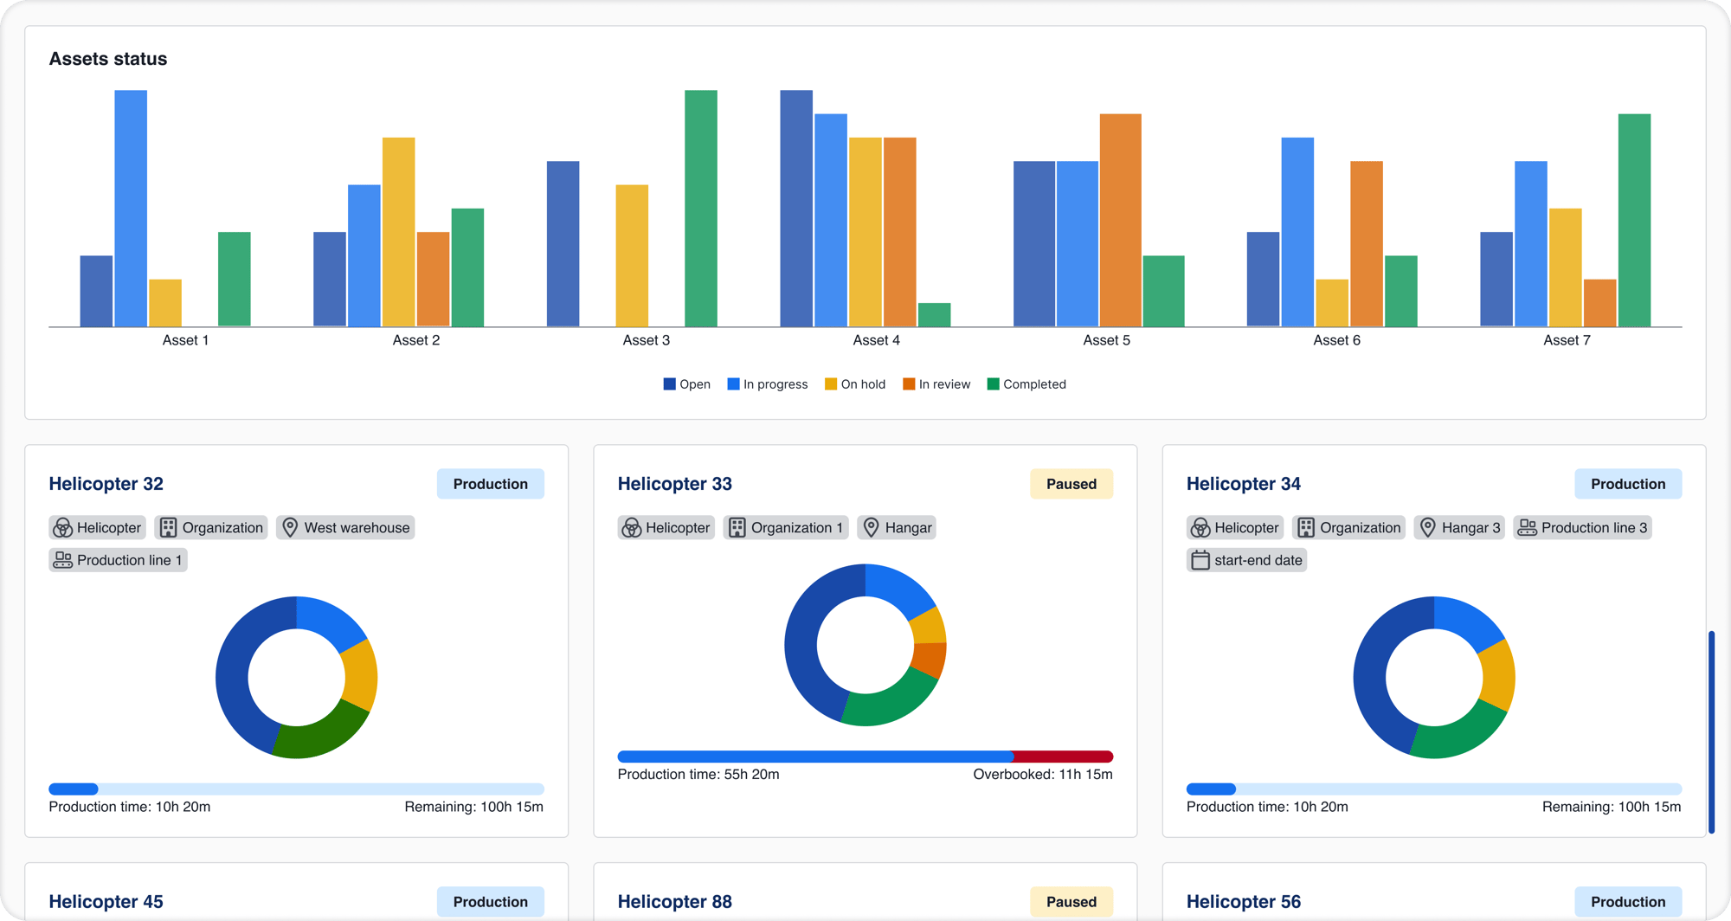
Task: Toggle the Completed legend entry
Action: coord(1026,383)
